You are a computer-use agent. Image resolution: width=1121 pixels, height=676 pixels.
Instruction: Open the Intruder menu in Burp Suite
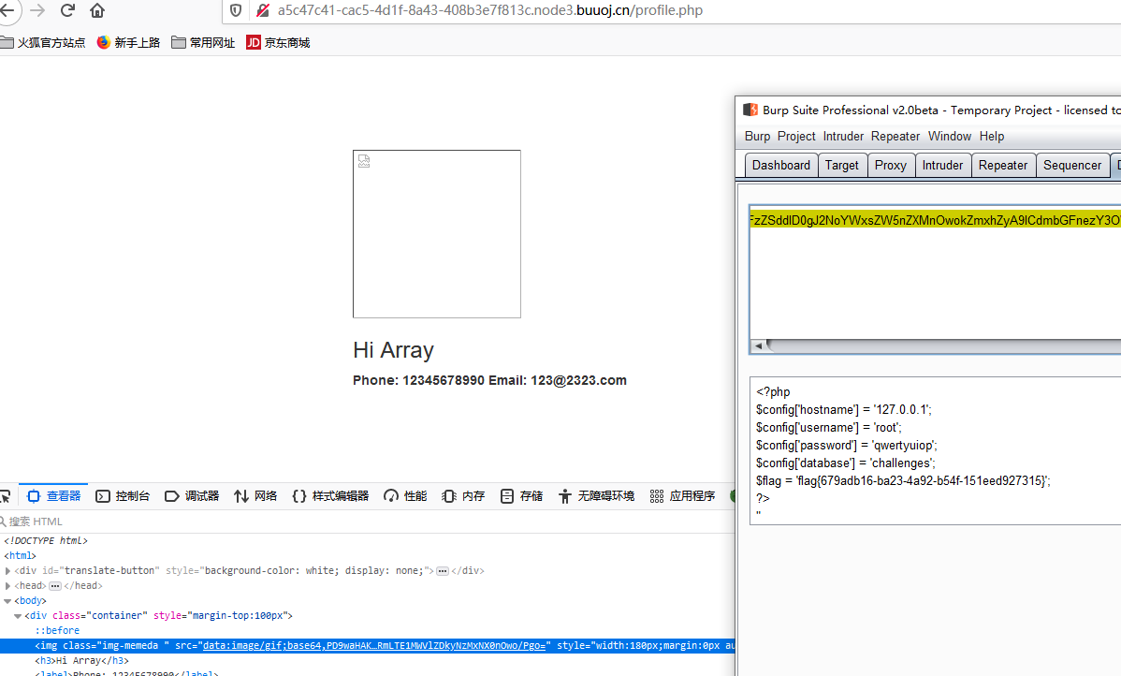(x=843, y=136)
